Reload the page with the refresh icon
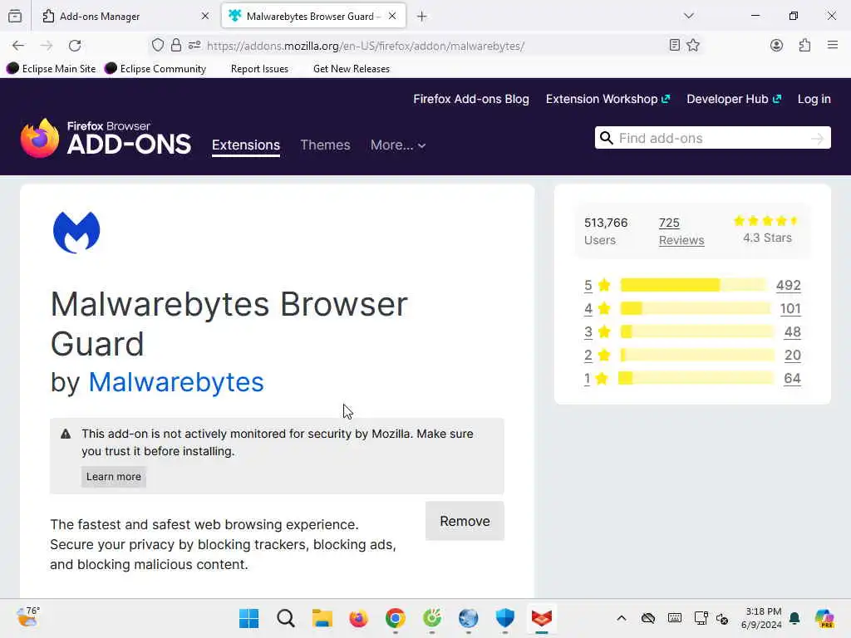Image resolution: width=851 pixels, height=638 pixels. coord(75,46)
